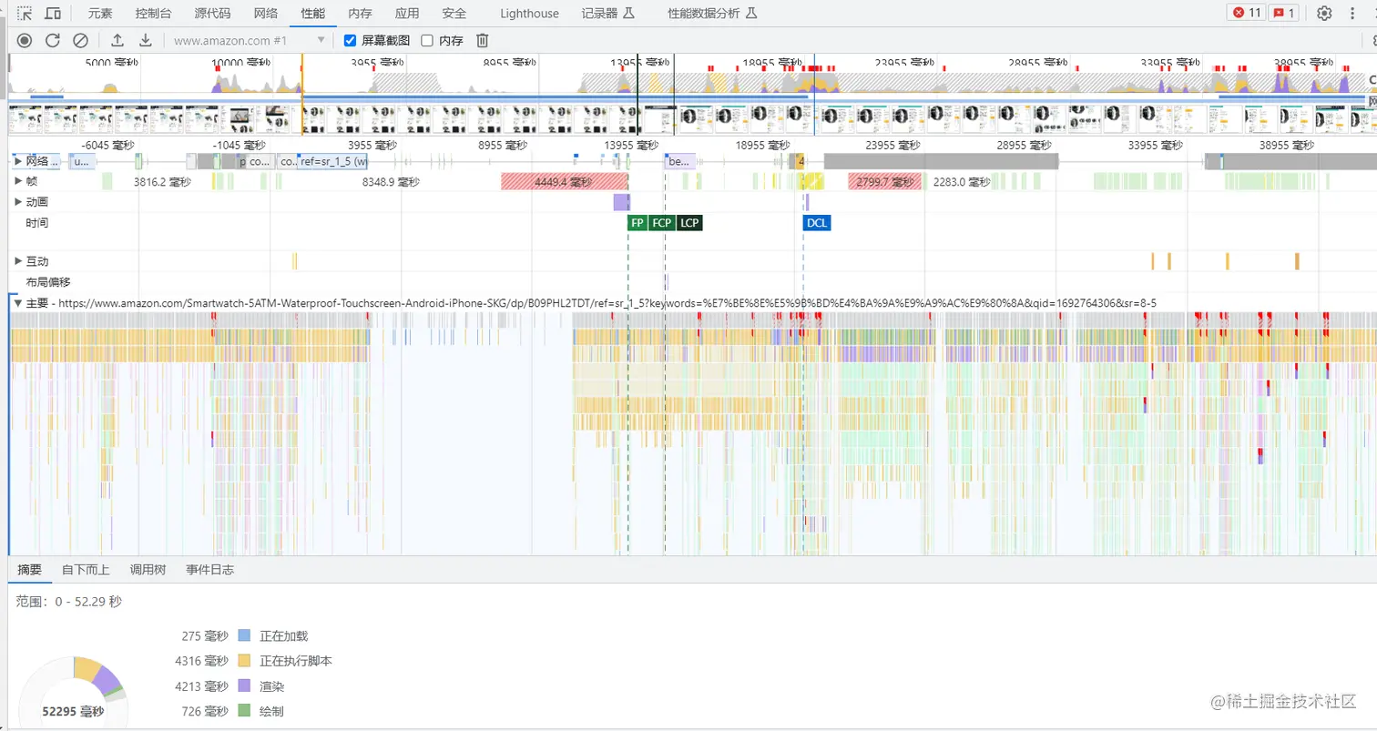Expand the 网络 track in the timeline

(x=17, y=161)
